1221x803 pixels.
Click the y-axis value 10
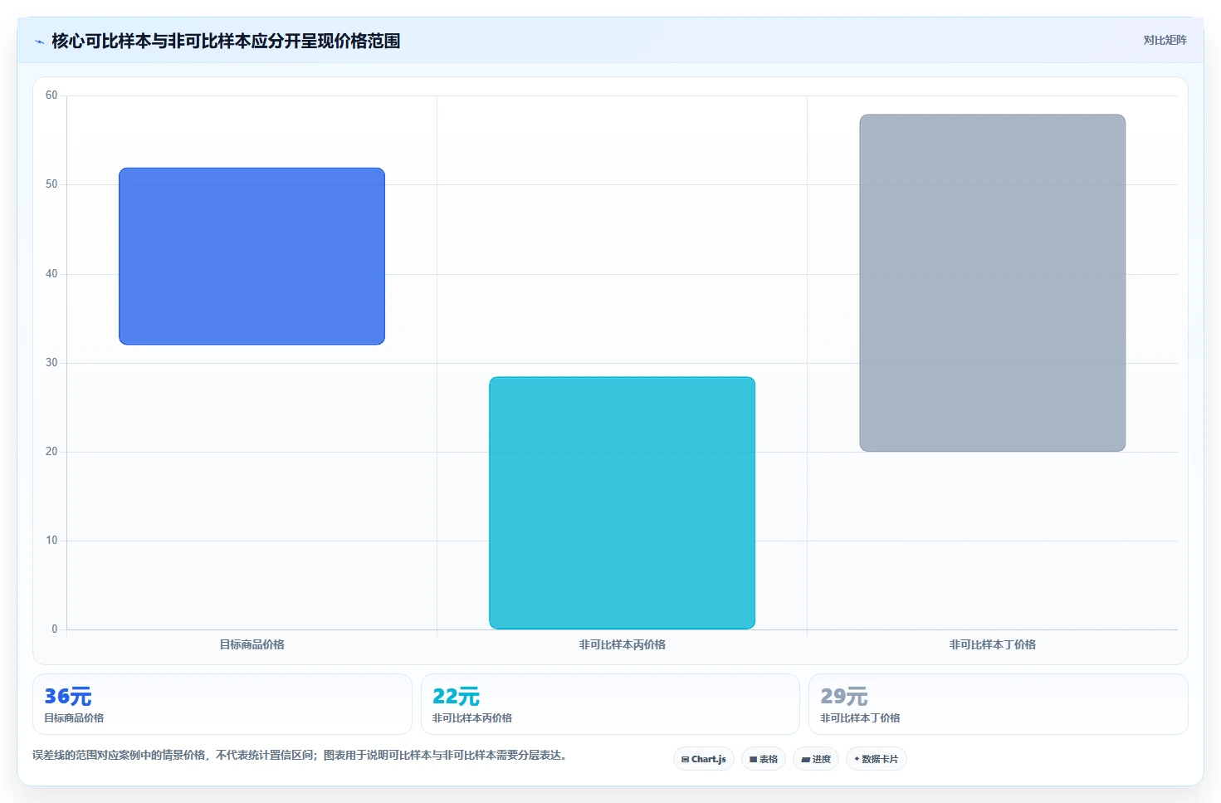coord(51,540)
